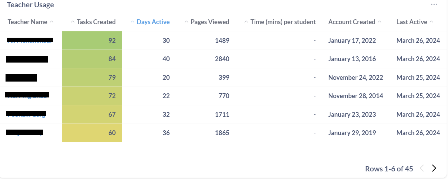Open the card's three-dot options menu
448x179 pixels.
(434, 4)
